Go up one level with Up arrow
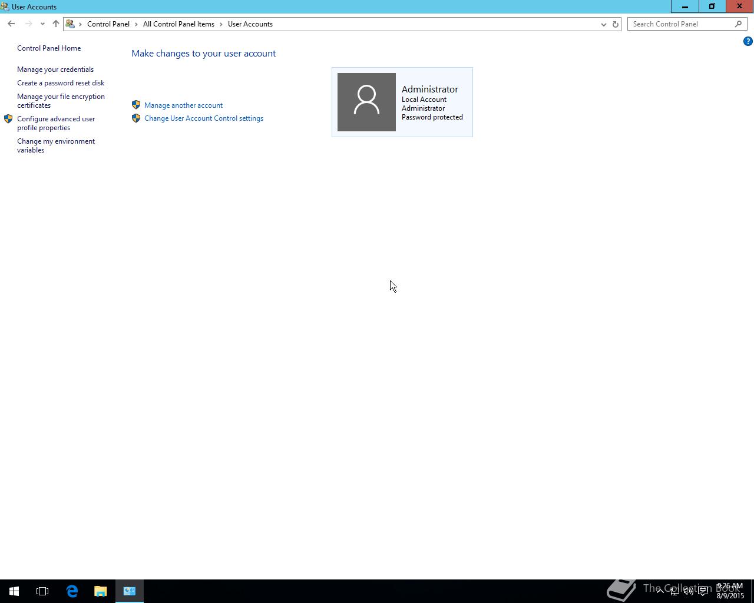The image size is (754, 603). pos(56,24)
